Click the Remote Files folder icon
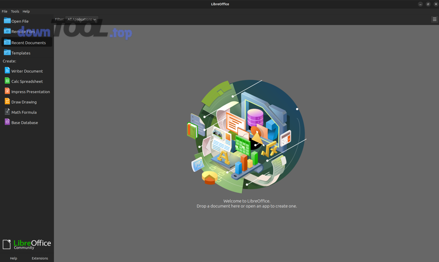 point(7,31)
